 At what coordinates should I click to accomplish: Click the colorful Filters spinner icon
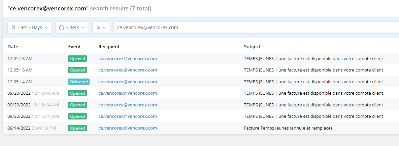(61, 28)
